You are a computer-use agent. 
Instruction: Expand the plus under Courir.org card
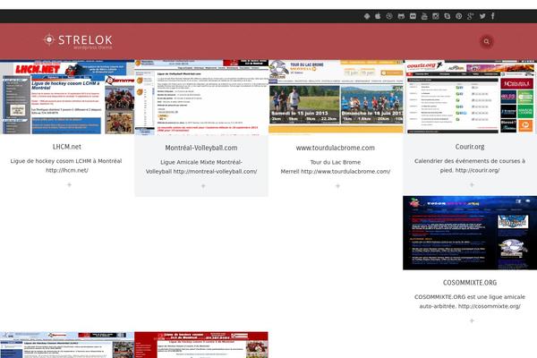tap(472, 184)
